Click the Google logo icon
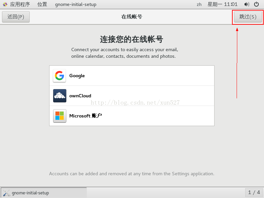264x198 pixels. (x=59, y=76)
